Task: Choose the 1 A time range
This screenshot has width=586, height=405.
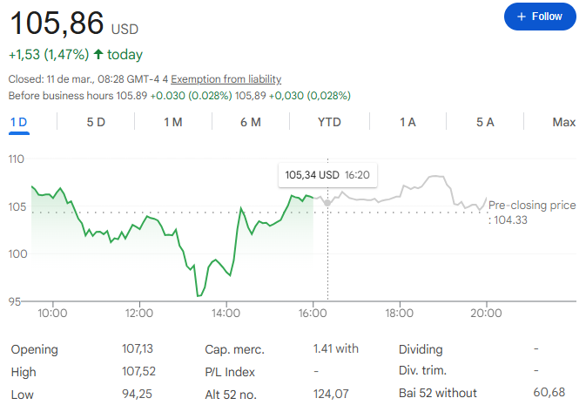Action: click(x=408, y=122)
